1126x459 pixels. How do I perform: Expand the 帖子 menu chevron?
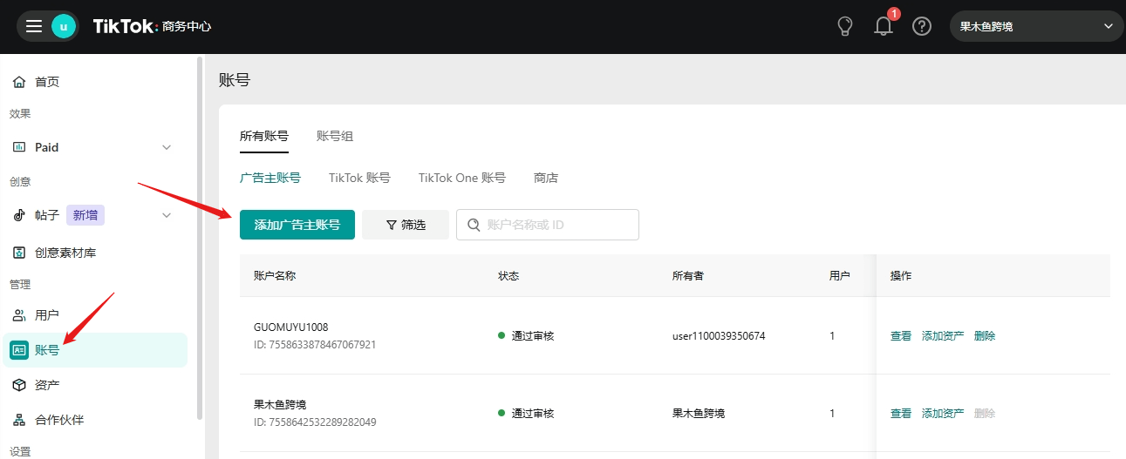(167, 215)
